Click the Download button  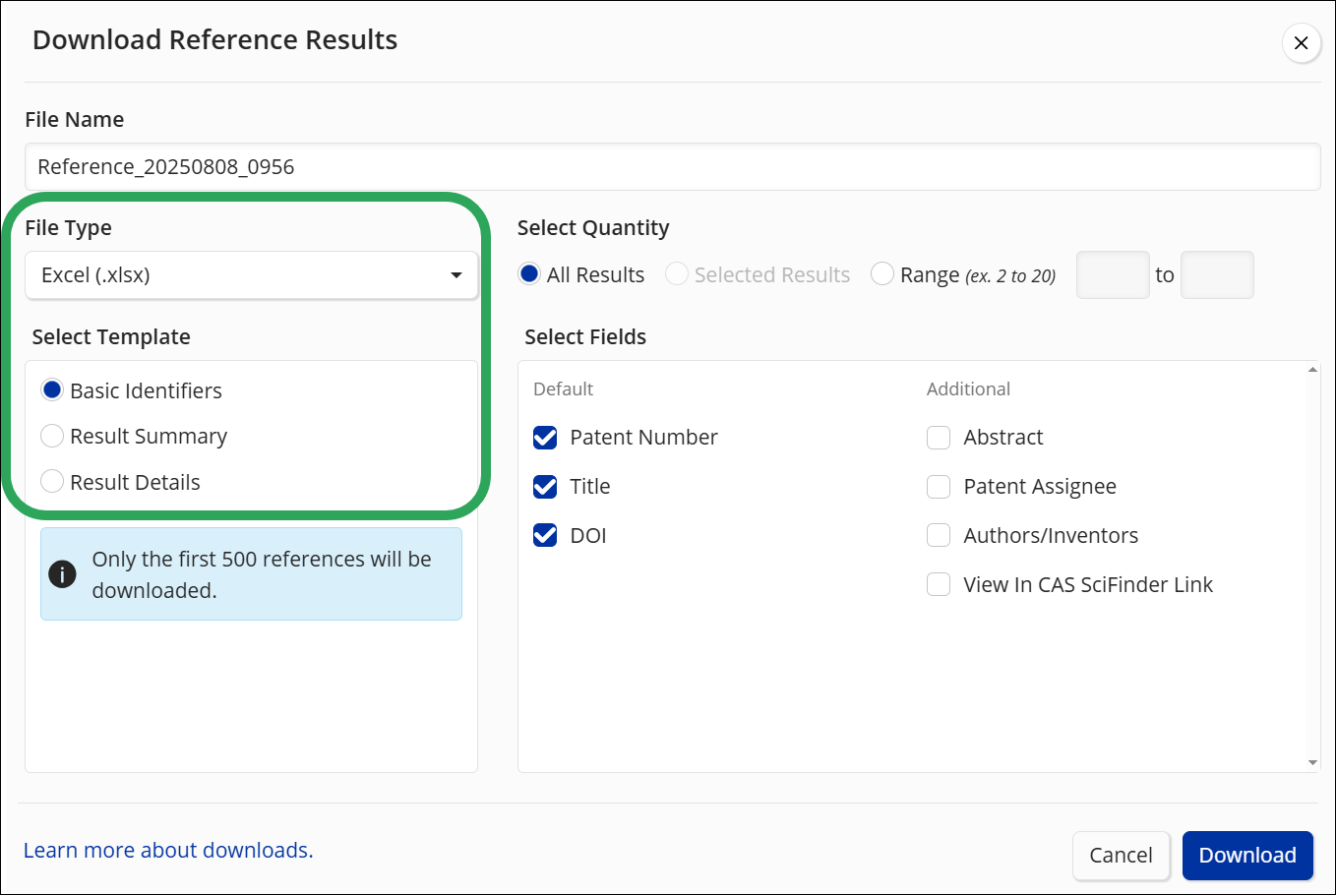[x=1247, y=856]
